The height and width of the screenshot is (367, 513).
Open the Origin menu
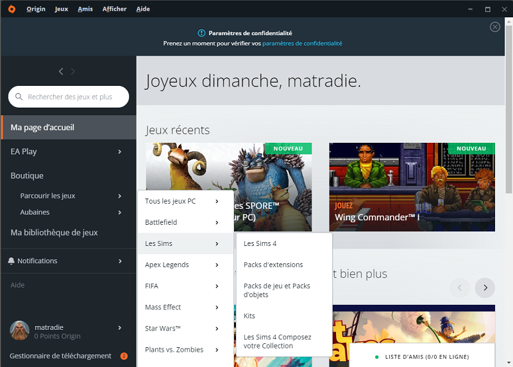(36, 9)
